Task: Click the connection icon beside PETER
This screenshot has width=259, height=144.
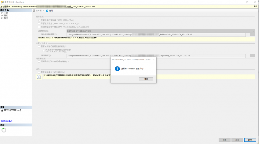Action: [x=2, y=110]
